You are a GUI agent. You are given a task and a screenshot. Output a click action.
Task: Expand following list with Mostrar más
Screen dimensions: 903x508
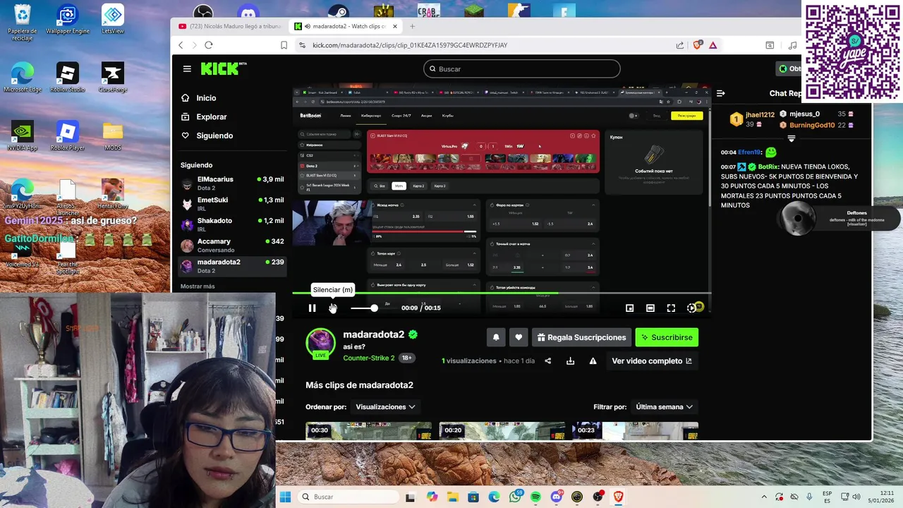pyautogui.click(x=198, y=286)
